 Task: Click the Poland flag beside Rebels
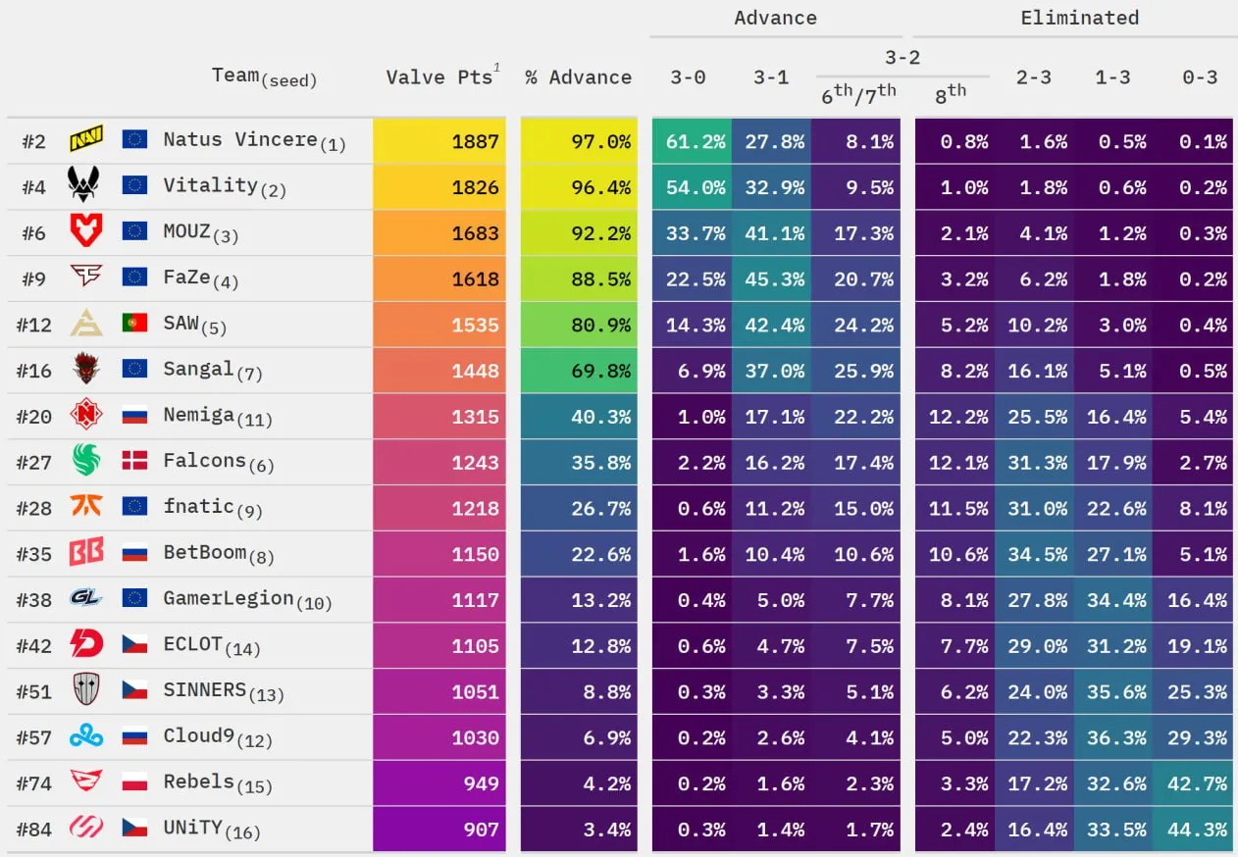134,781
